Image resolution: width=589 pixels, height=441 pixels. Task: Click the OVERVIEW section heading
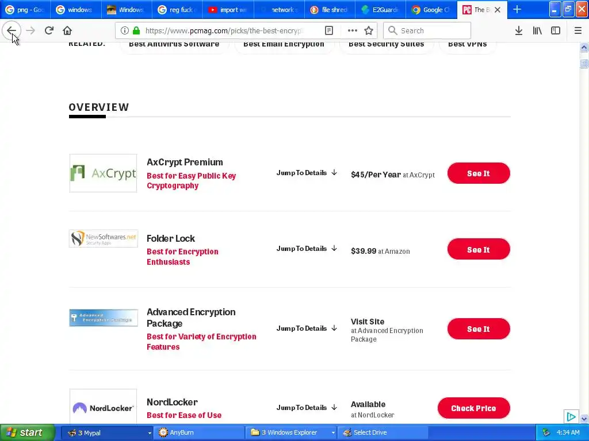99,107
